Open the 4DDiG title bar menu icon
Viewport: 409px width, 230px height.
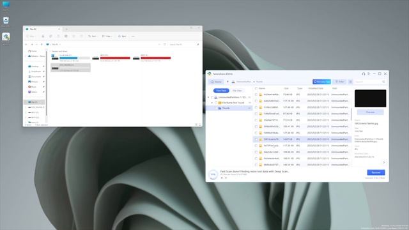tap(369, 74)
